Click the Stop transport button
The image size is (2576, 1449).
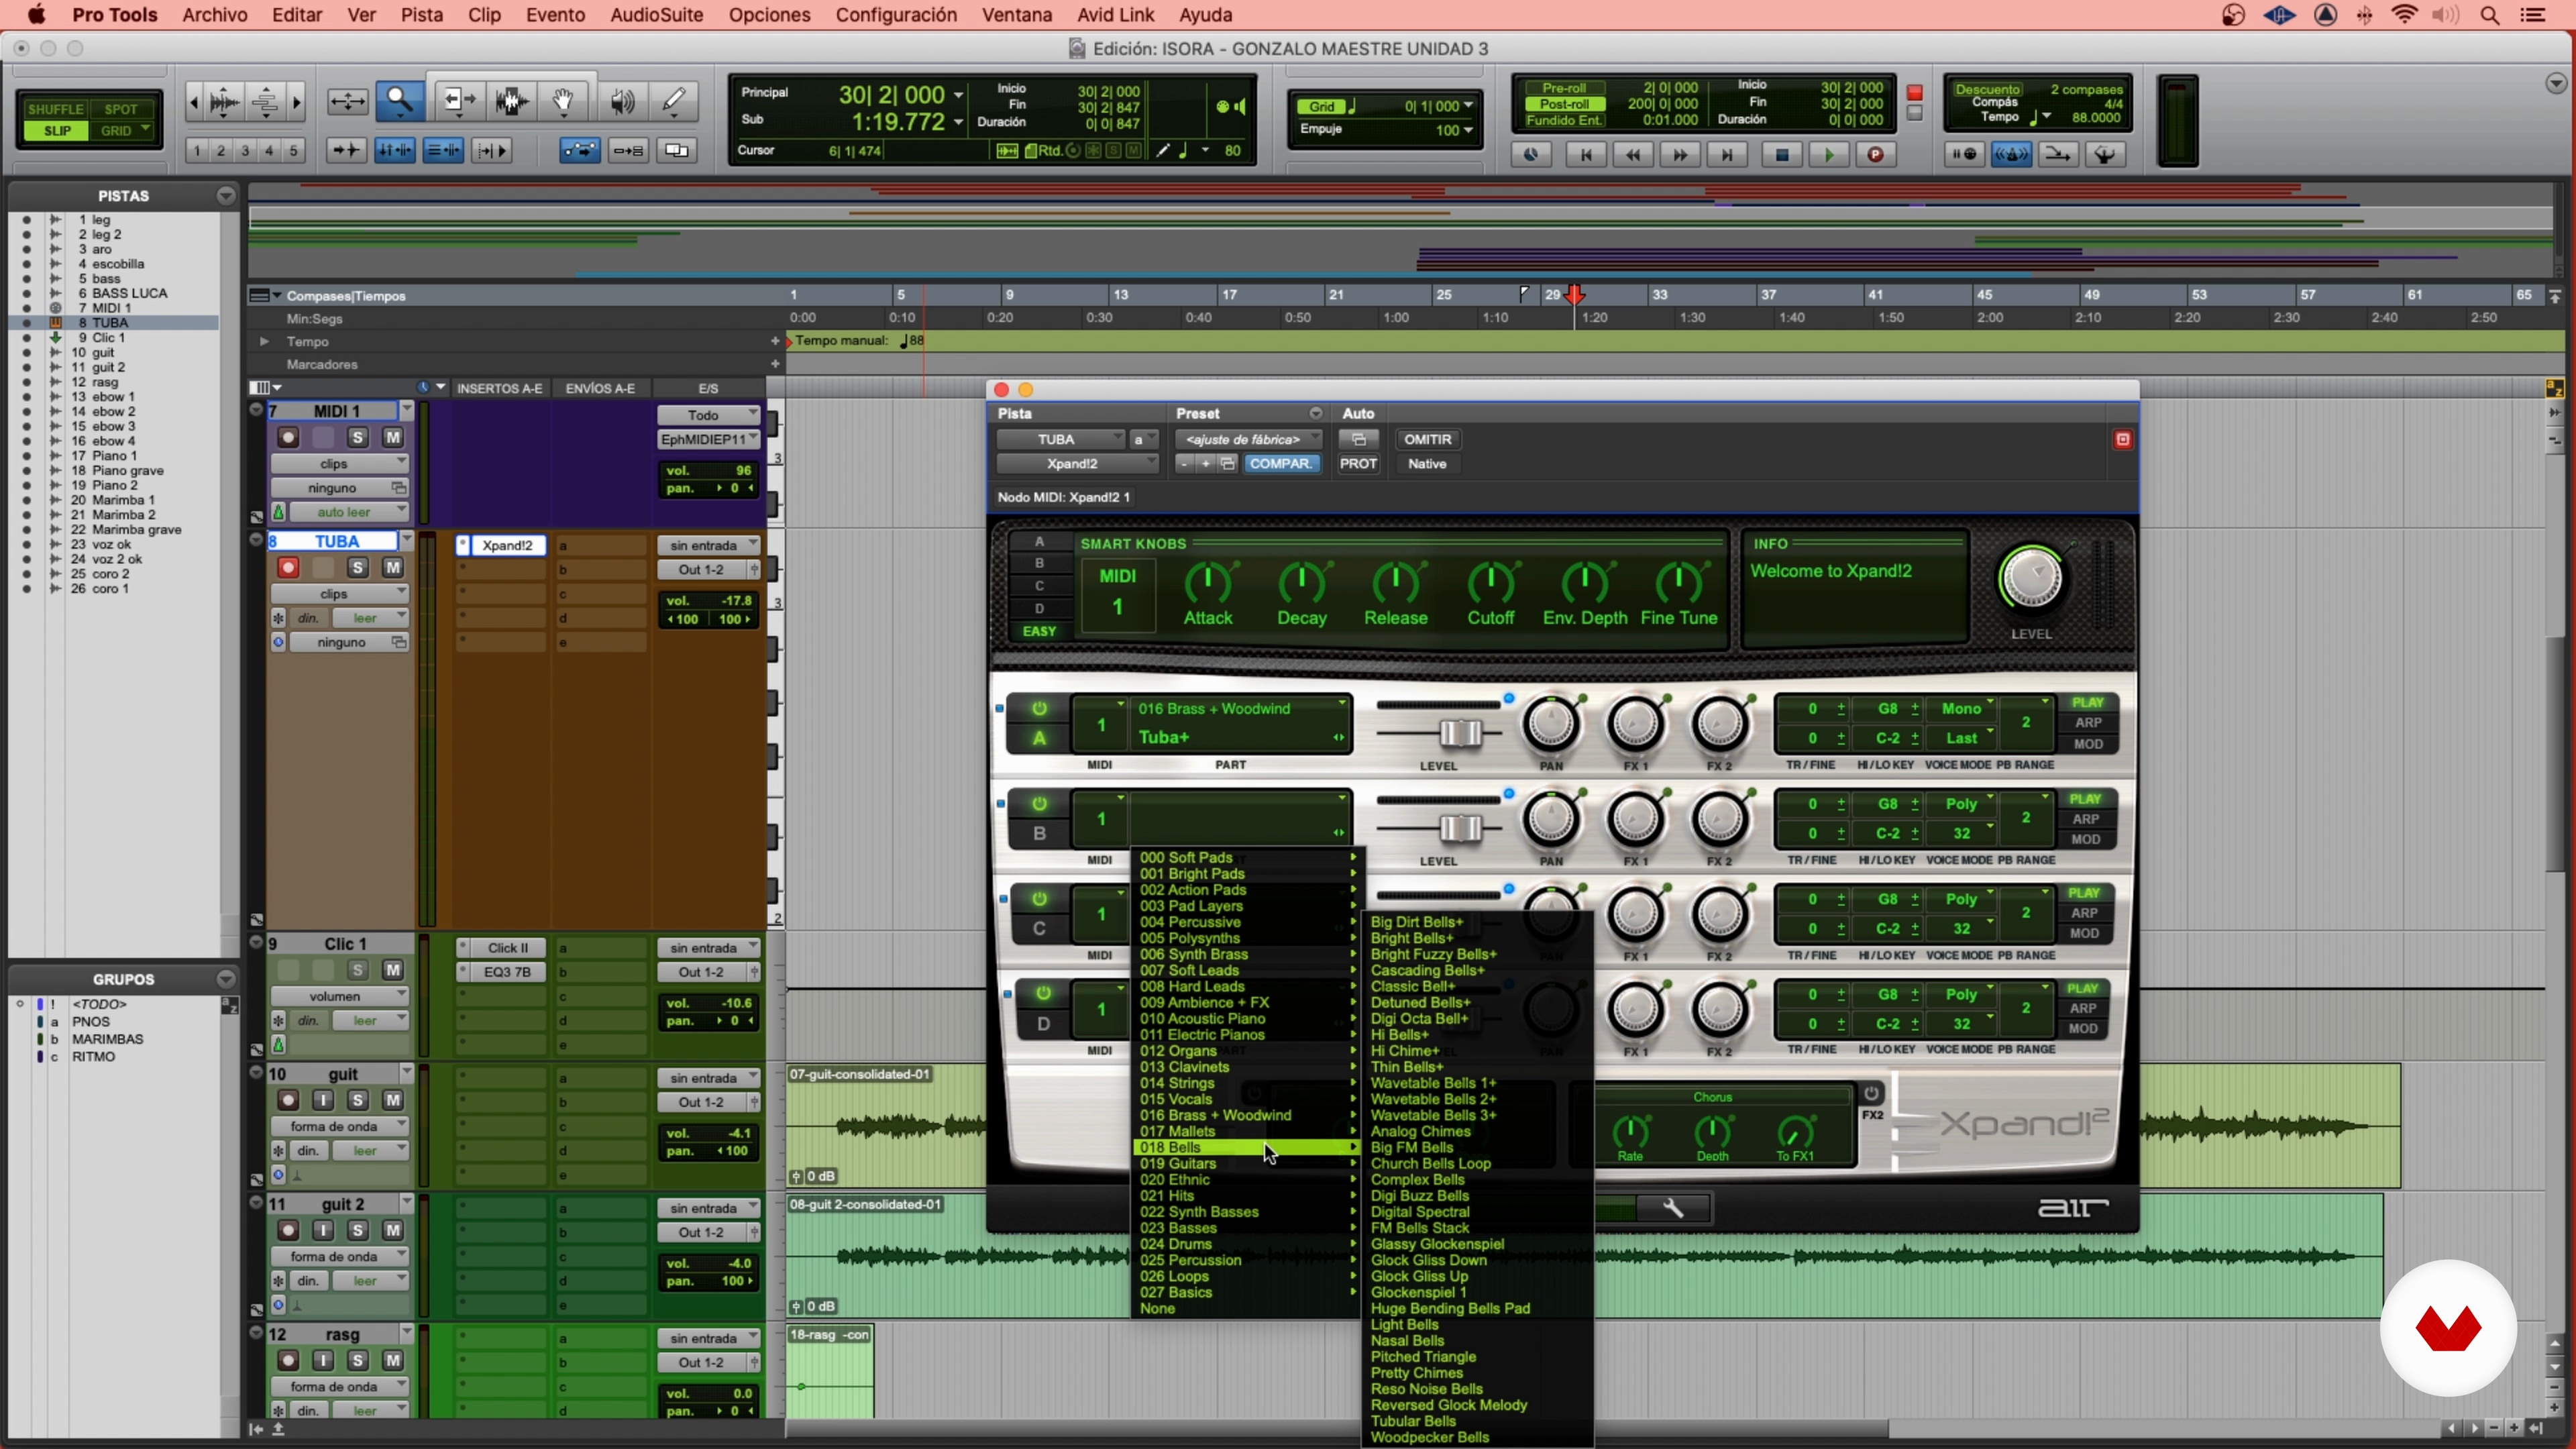point(1782,155)
